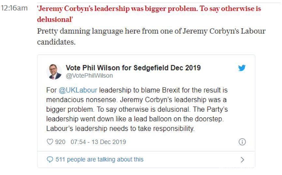Click the word 'delusional' ending the red headline

[54, 19]
